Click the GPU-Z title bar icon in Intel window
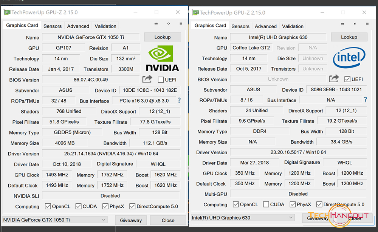Screen dimensions: 378x232 pyautogui.click(x=195, y=12)
